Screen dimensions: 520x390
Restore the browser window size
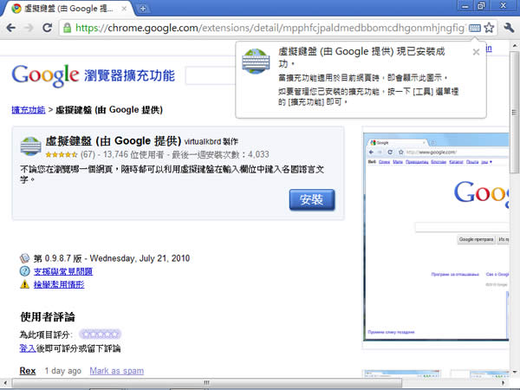coord(481,6)
